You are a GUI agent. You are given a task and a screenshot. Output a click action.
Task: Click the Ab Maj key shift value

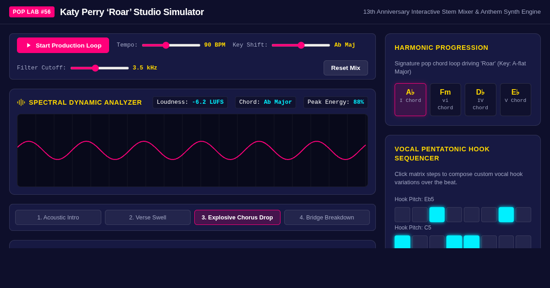(x=345, y=45)
